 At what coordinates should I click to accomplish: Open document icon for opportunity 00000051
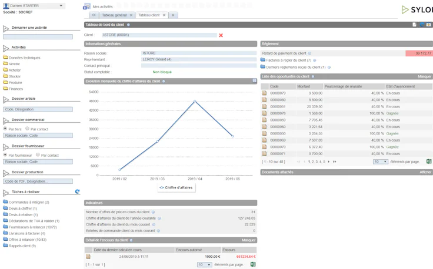(264, 106)
